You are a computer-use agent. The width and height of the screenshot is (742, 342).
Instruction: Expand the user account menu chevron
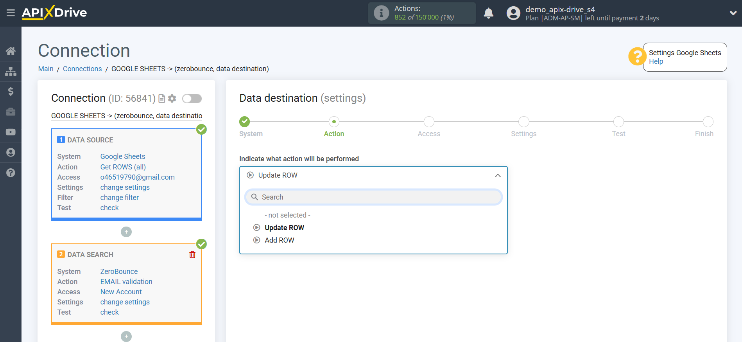pos(733,13)
